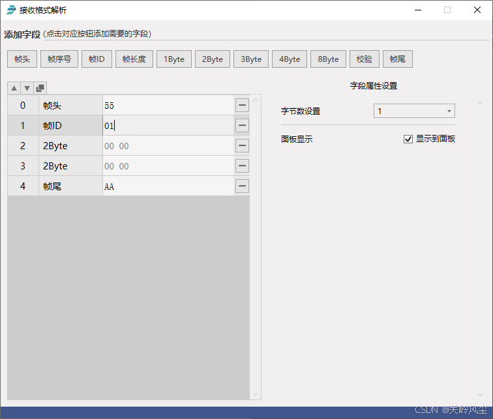This screenshot has width=493, height=419.
Task: Remove the 帧尾 row with its minus button
Action: (x=242, y=186)
